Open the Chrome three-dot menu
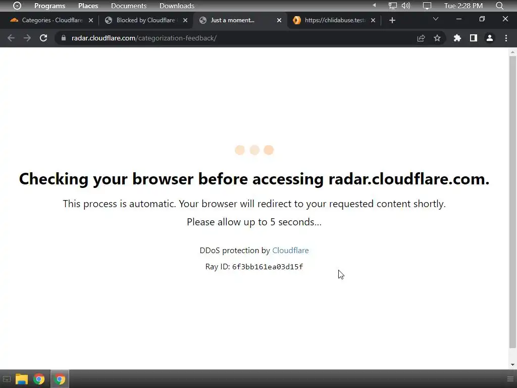Image resolution: width=517 pixels, height=388 pixels. pyautogui.click(x=506, y=38)
